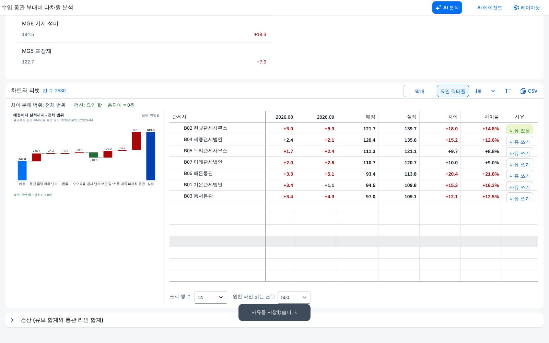
Task: Click 사유 쓰기 for B03 동서통관
Action: [519, 197]
